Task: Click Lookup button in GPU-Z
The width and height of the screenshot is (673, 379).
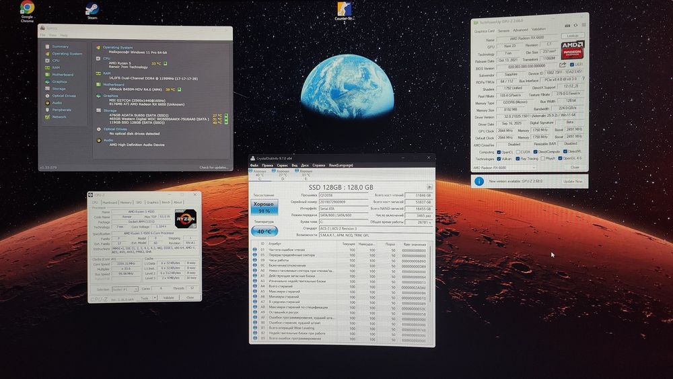Action: (573, 36)
